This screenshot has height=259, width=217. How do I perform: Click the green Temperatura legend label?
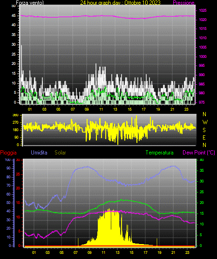160,153
